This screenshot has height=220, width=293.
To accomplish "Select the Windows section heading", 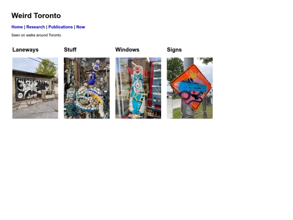I will click(x=128, y=49).
